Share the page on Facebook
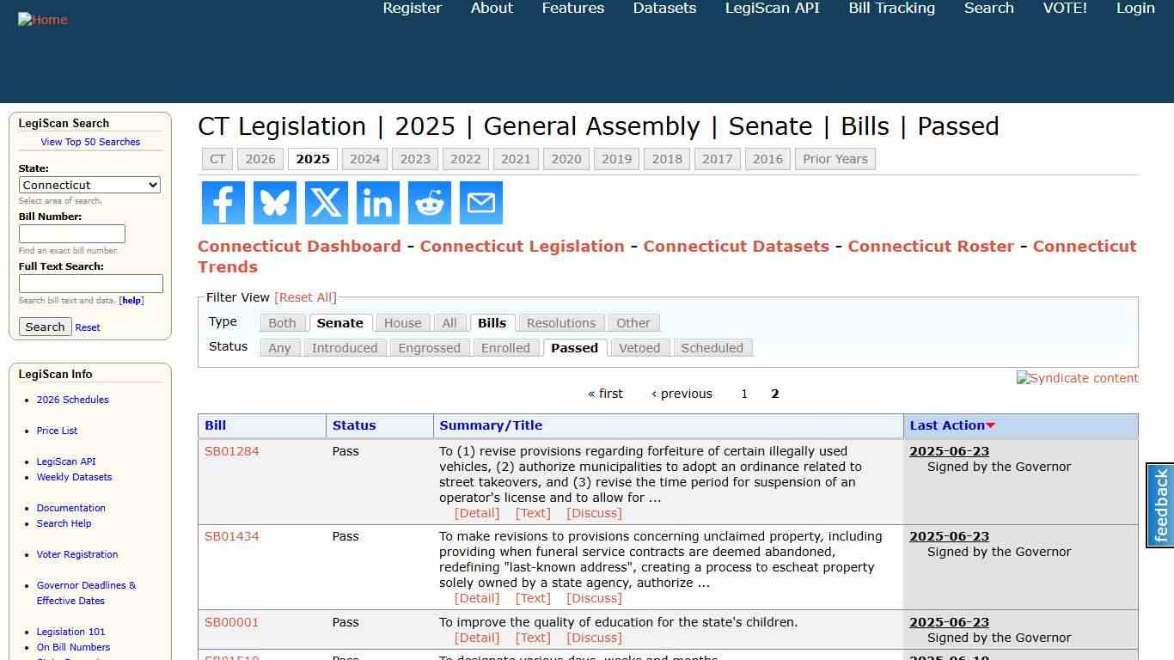 click(x=223, y=203)
